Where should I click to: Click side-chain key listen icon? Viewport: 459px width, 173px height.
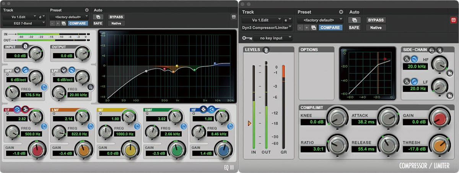click(431, 50)
